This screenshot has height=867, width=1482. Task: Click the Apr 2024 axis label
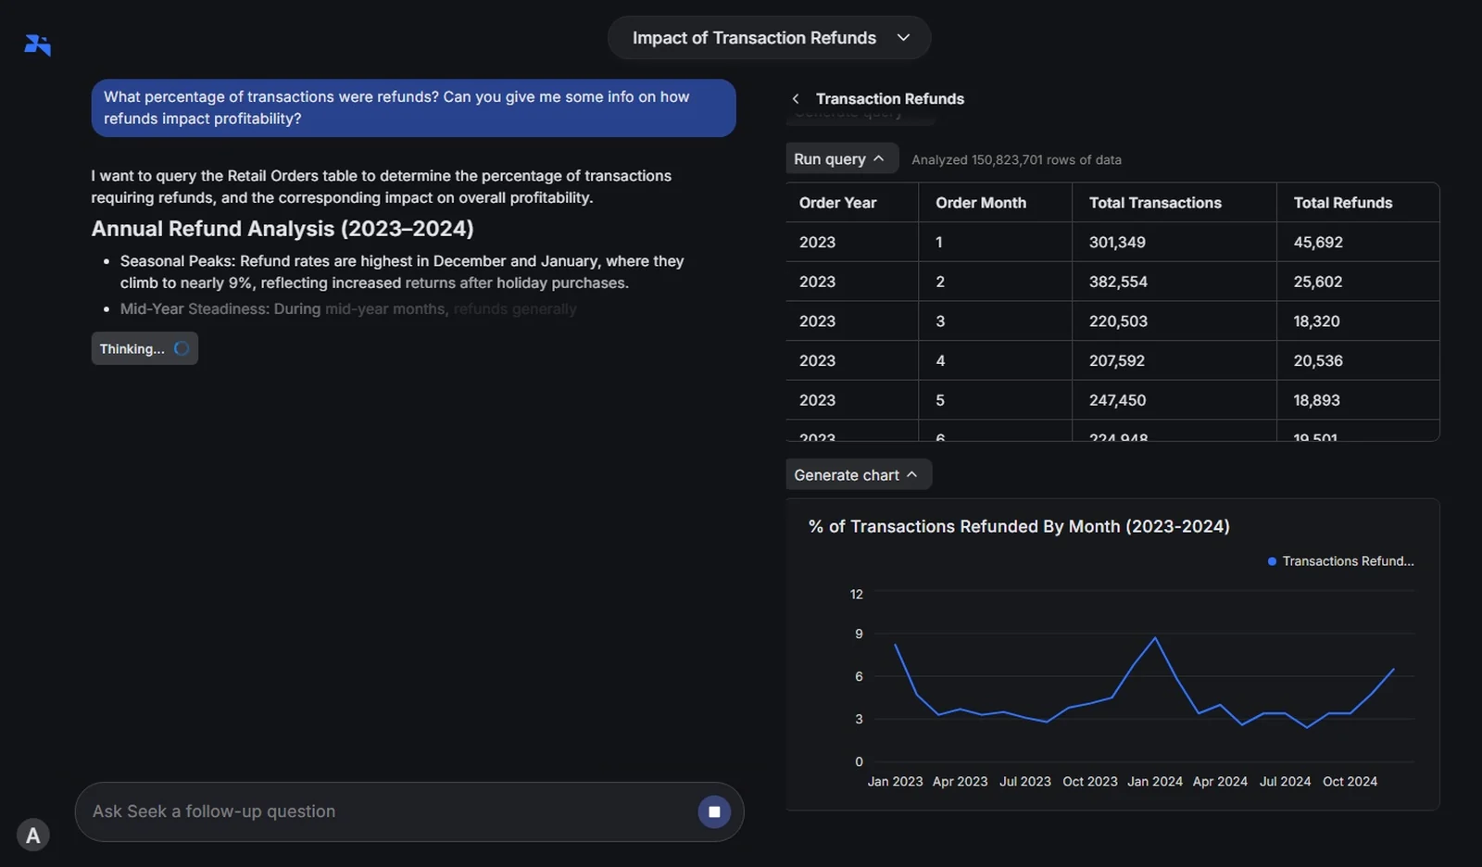click(1220, 782)
